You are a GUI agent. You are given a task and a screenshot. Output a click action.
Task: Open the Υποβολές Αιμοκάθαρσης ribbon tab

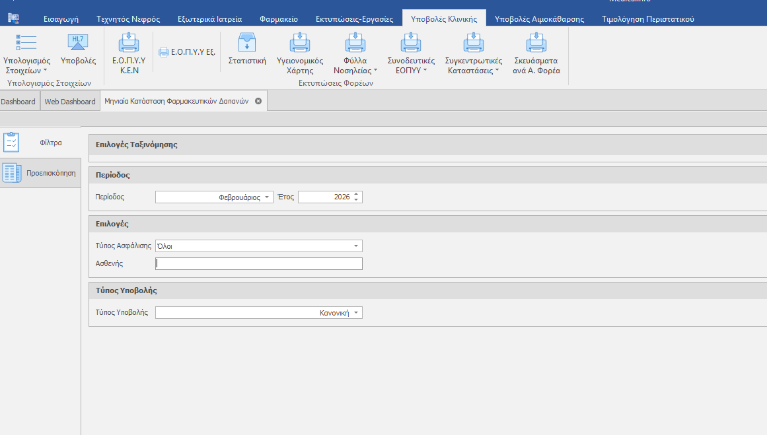pos(539,19)
